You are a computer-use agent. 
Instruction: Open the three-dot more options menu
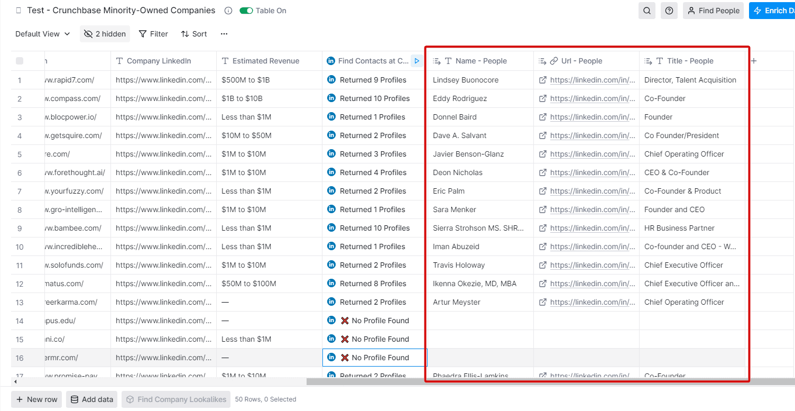(x=224, y=34)
